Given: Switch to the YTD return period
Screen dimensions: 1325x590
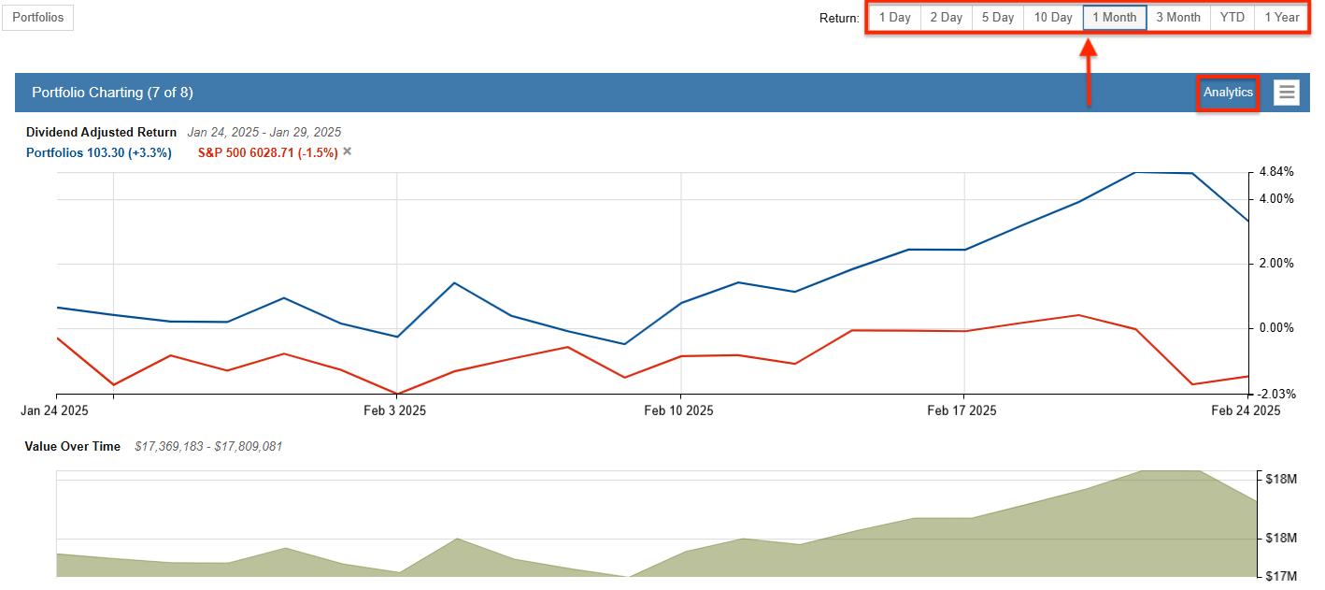Looking at the screenshot, I should point(1232,17).
